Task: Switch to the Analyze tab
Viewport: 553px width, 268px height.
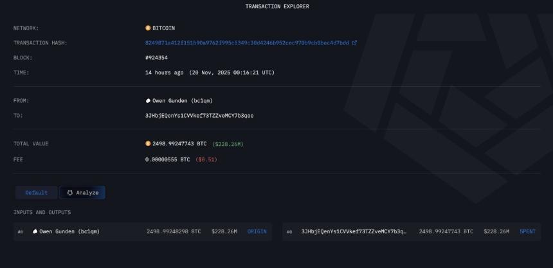Action: click(x=82, y=193)
